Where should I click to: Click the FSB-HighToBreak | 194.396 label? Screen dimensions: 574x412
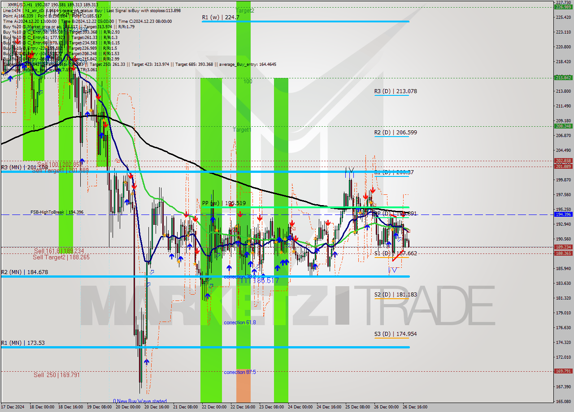click(x=57, y=212)
